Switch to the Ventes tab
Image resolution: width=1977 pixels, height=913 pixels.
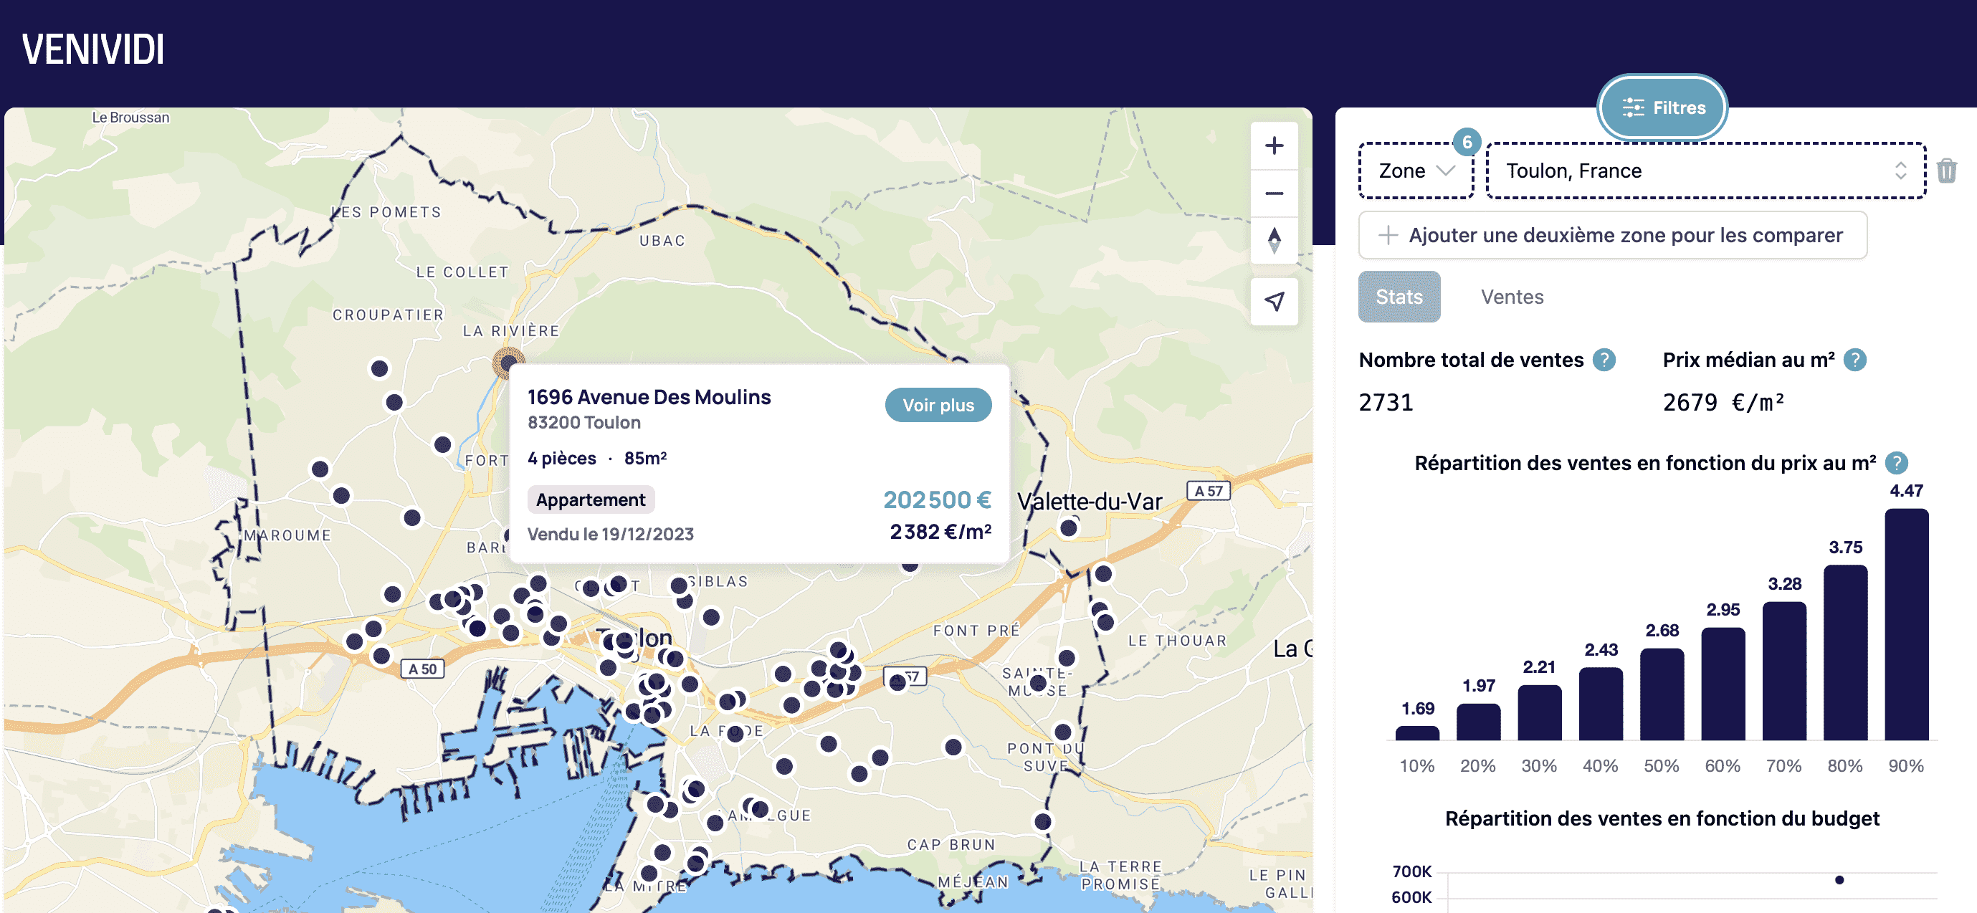[1511, 297]
